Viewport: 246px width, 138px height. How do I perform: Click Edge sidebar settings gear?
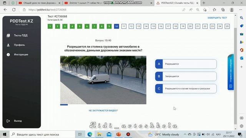241,126
